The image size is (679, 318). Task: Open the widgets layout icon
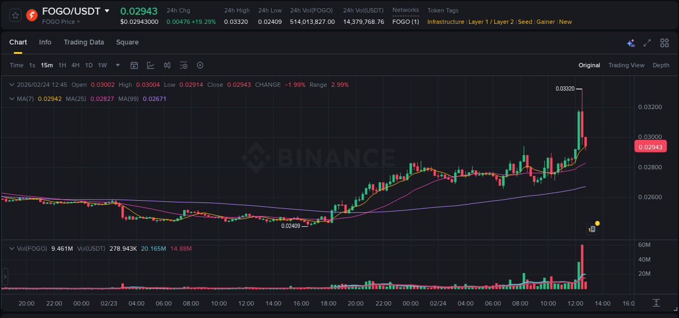pos(664,42)
